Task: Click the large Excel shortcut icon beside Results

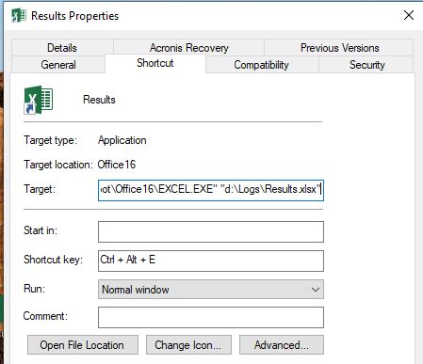Action: coord(39,100)
